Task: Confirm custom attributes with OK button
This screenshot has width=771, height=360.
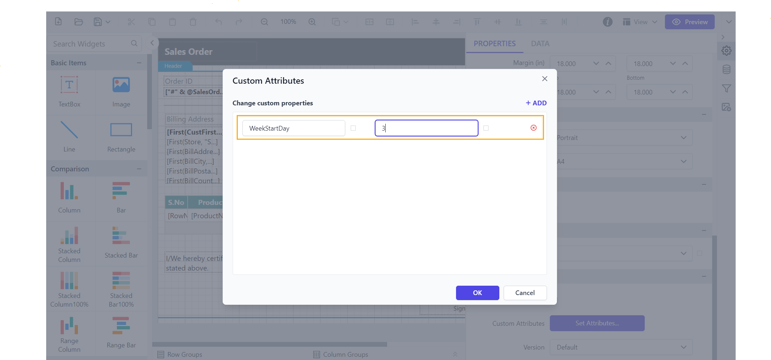Action: click(x=477, y=293)
